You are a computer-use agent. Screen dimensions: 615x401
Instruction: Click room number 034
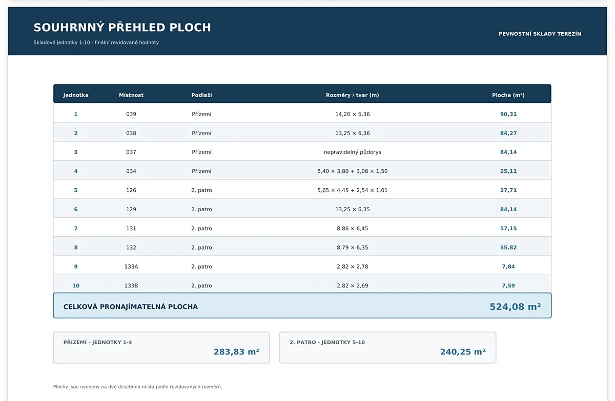(x=131, y=171)
